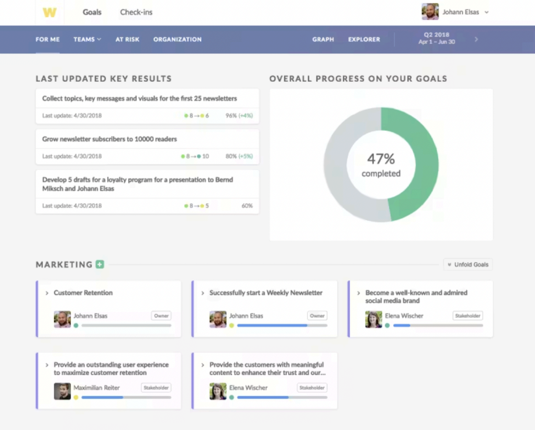Screen dimensions: 535x430
Task: Click Stakeholder badge on social media brand card
Action: 468,316
